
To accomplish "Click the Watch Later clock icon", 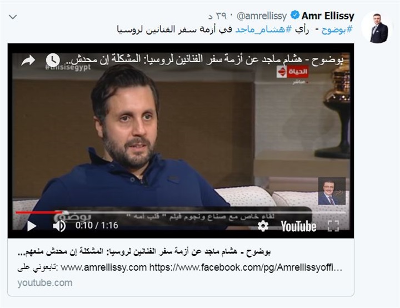I will [53, 60].
